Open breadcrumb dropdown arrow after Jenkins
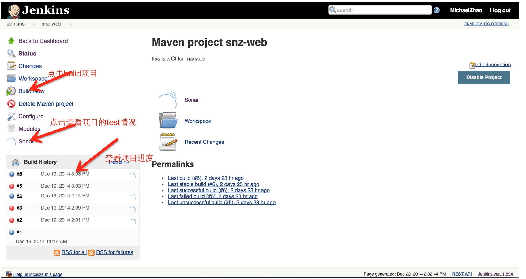 pyautogui.click(x=34, y=24)
